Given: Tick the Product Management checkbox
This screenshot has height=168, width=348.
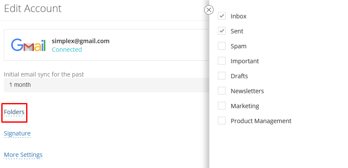Looking at the screenshot, I should point(222,121).
